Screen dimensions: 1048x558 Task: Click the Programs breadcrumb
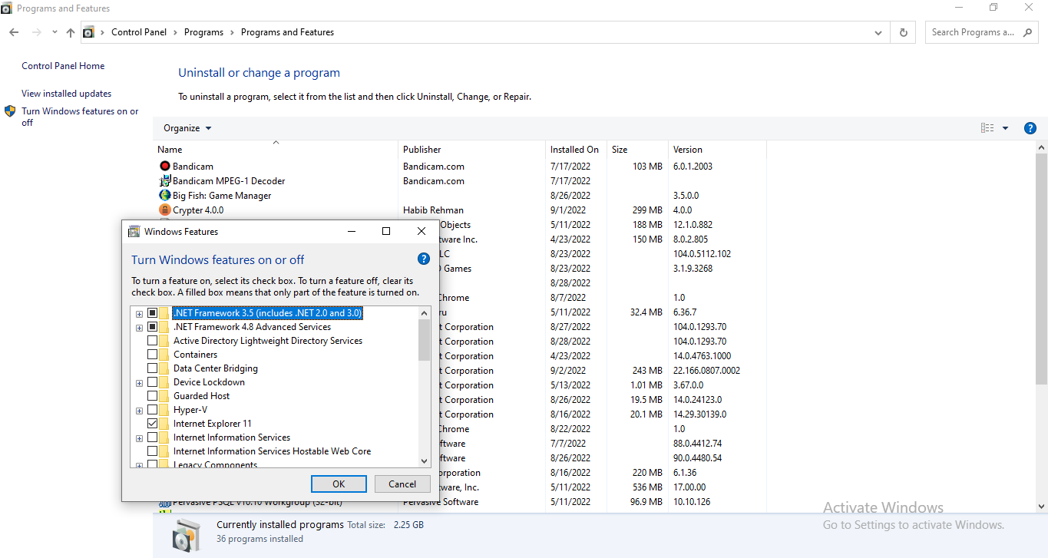[203, 32]
